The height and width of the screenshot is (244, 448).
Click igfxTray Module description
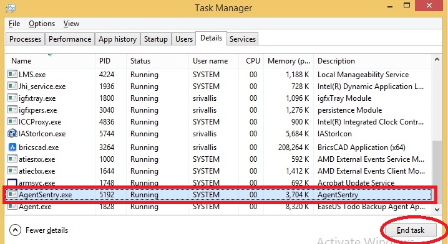344,98
